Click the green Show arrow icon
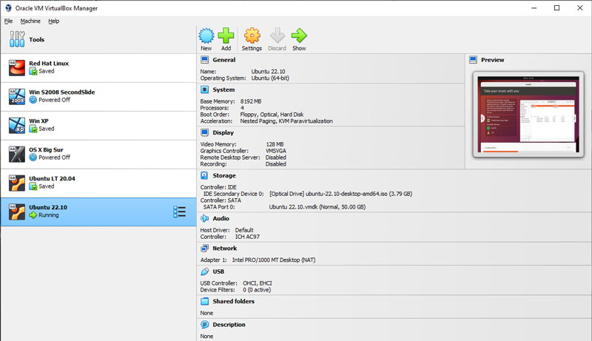Image resolution: width=592 pixels, height=341 pixels. tap(299, 36)
